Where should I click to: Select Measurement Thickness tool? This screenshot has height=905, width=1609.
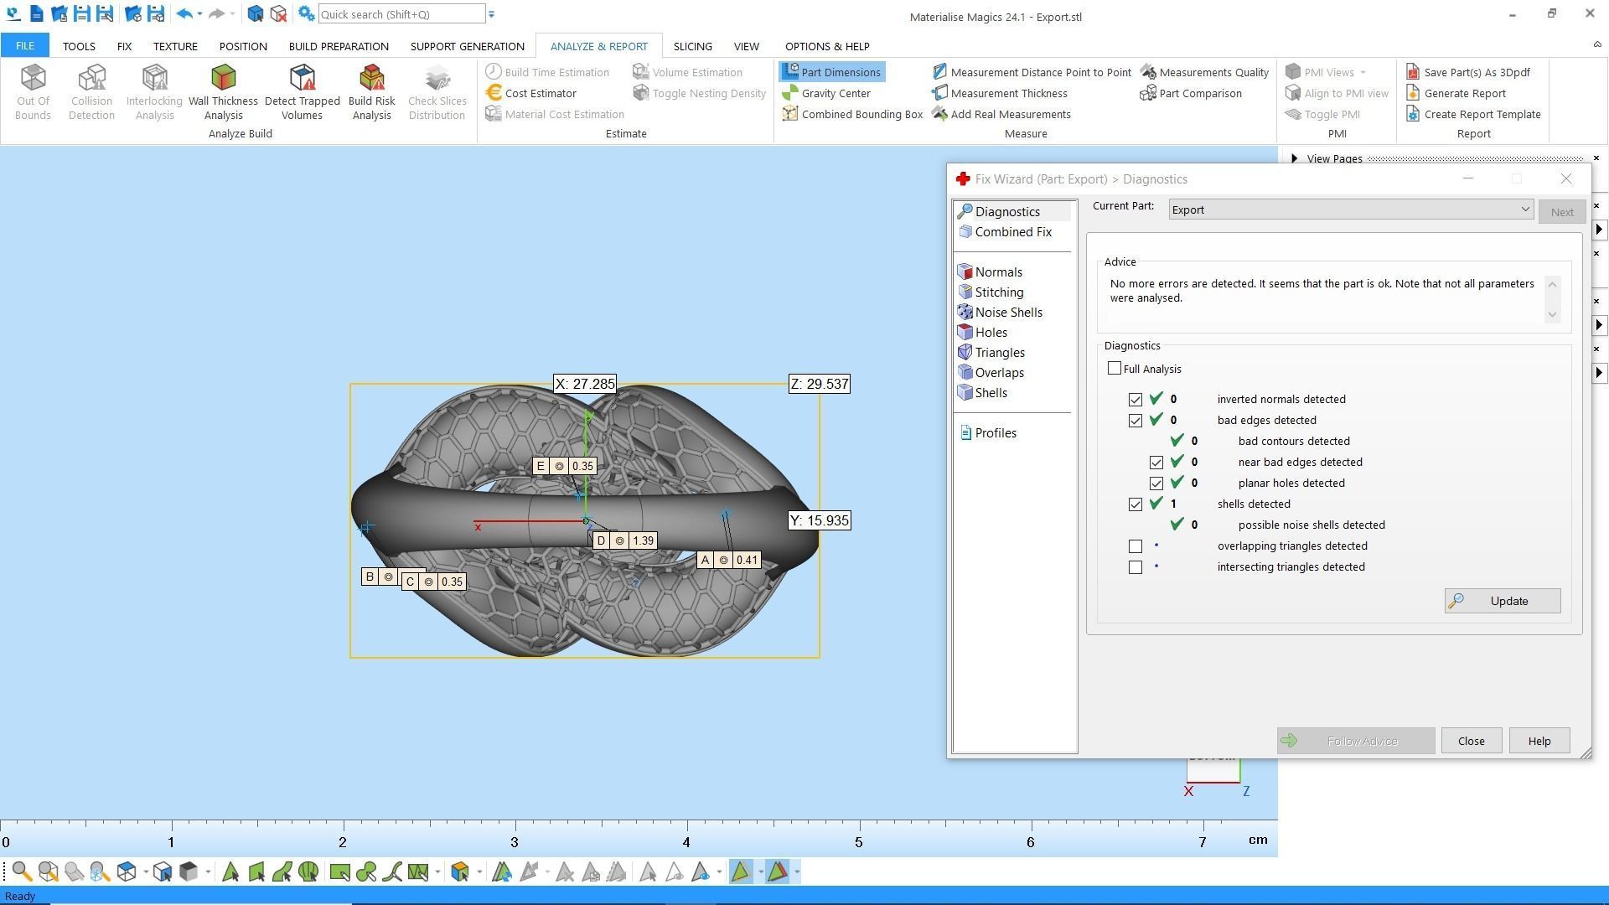coord(1008,93)
